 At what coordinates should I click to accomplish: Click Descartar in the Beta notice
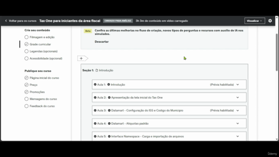click(102, 42)
